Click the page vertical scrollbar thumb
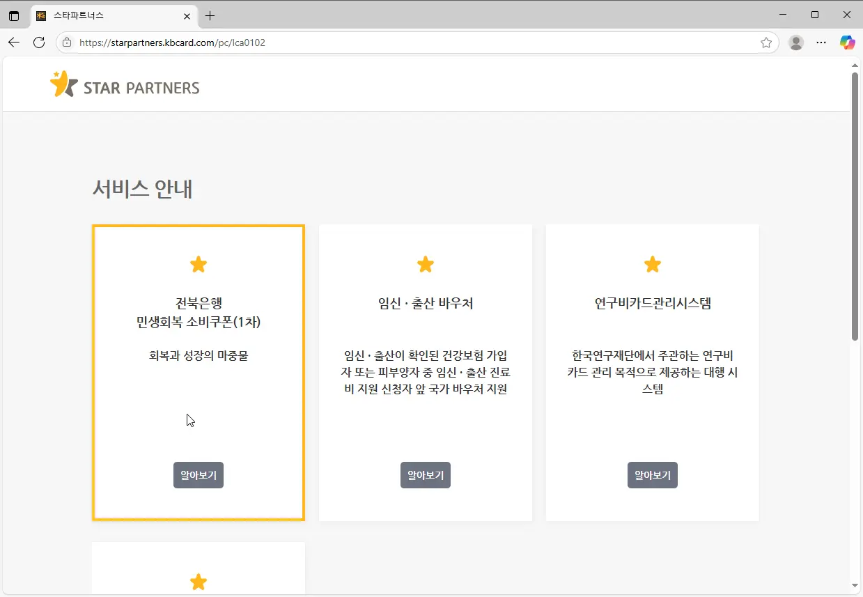This screenshot has height=597, width=863. click(855, 206)
